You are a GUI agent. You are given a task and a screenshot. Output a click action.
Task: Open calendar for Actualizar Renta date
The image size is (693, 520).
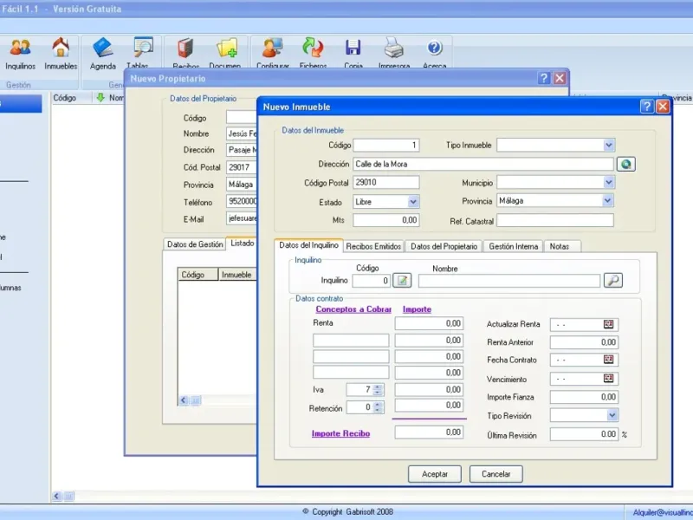pos(609,324)
